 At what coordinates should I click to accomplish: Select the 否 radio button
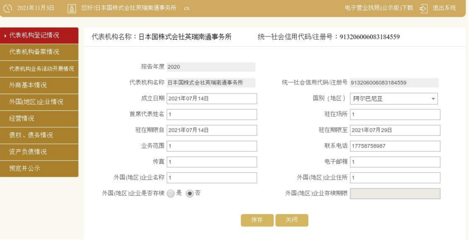[190, 193]
